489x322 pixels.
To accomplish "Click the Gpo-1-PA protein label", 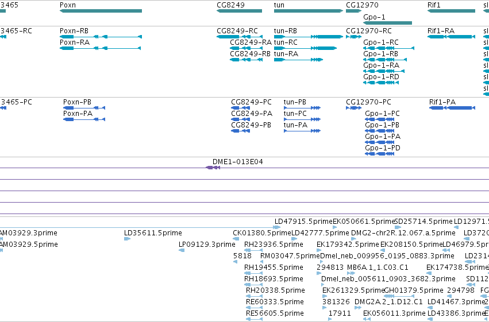I will 383,137.
